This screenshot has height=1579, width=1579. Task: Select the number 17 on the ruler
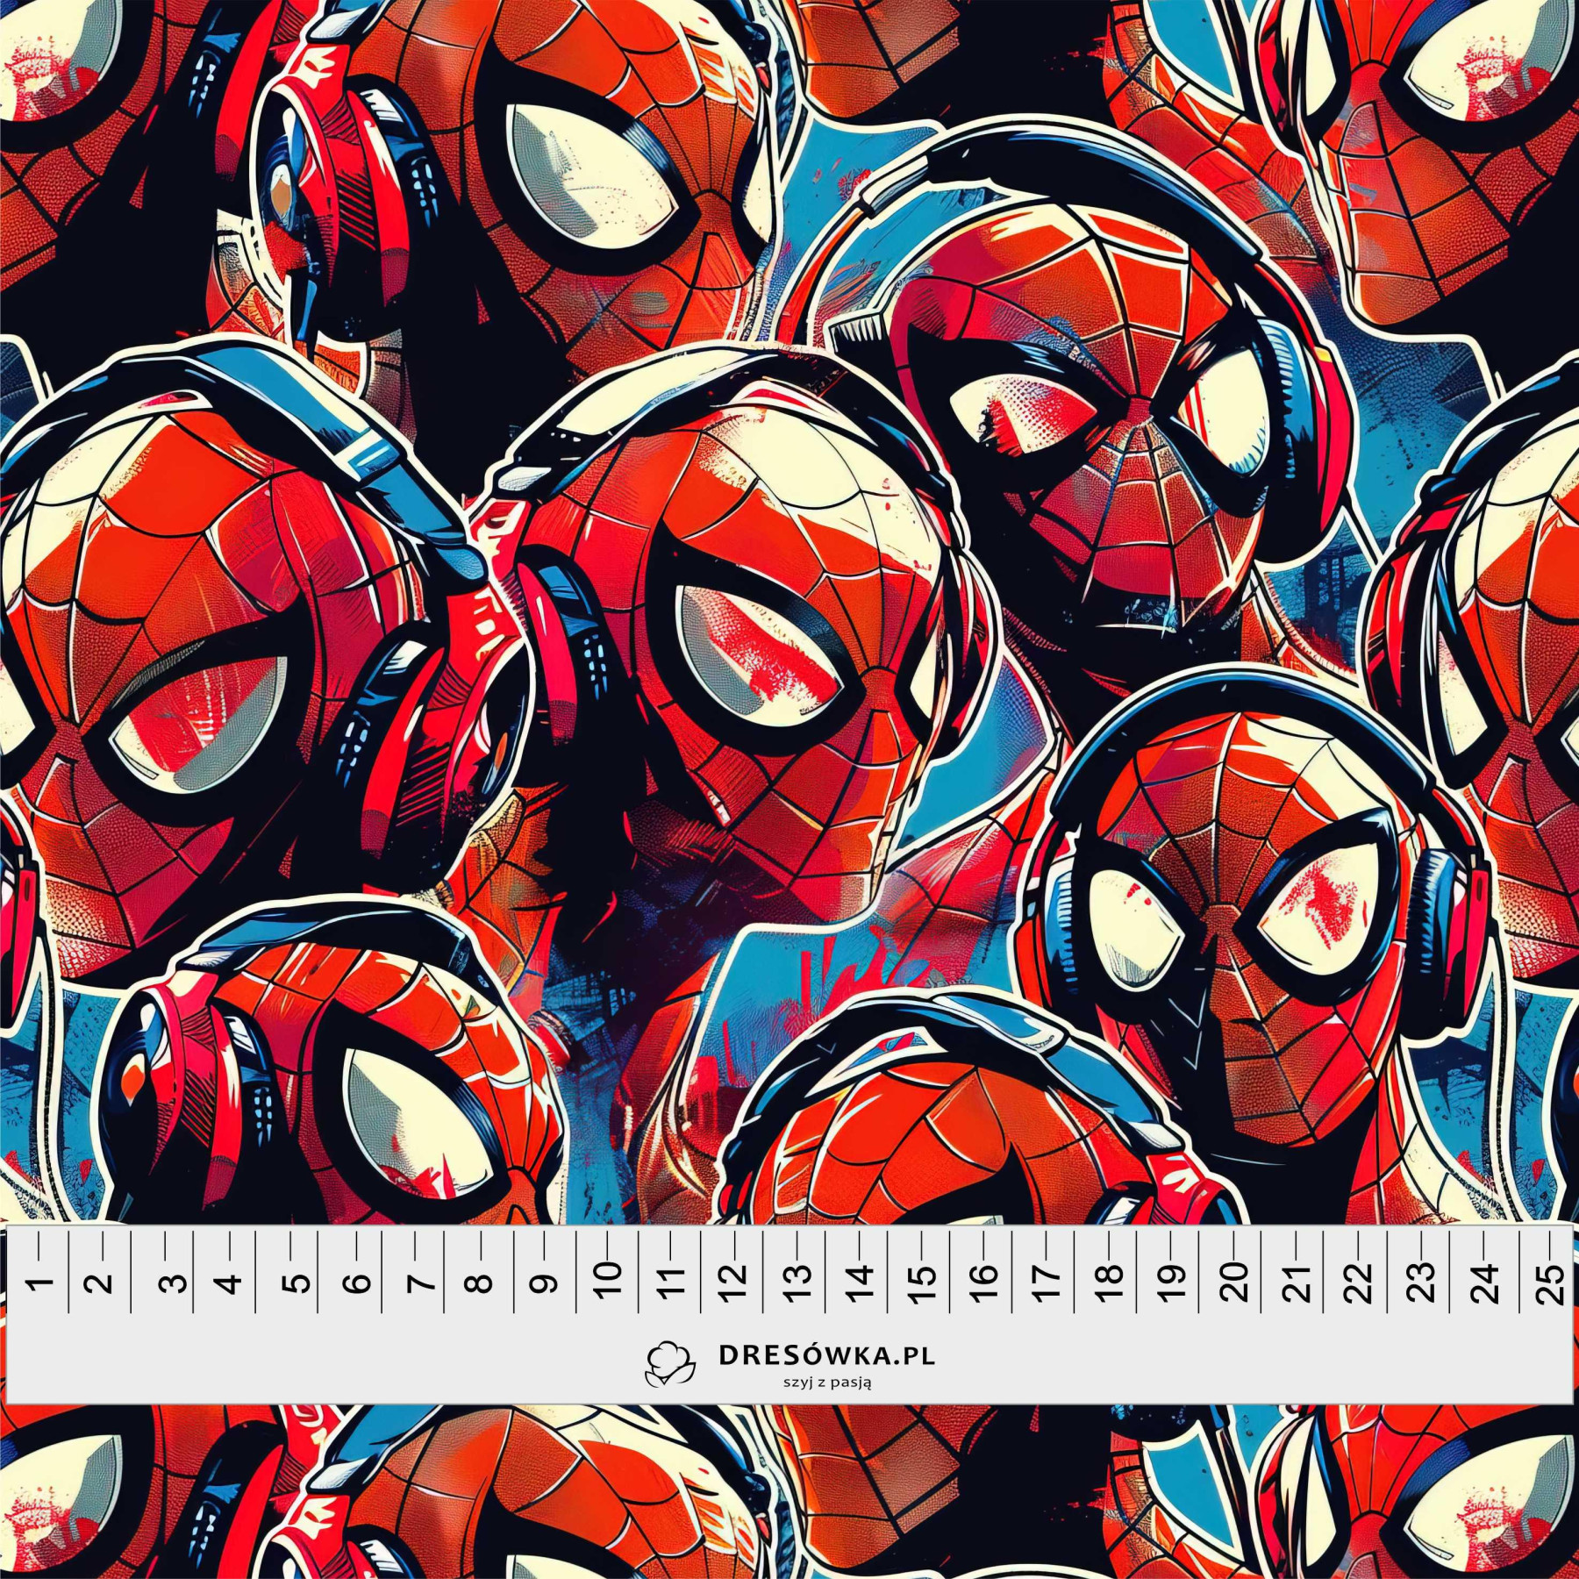pos(1046,1282)
